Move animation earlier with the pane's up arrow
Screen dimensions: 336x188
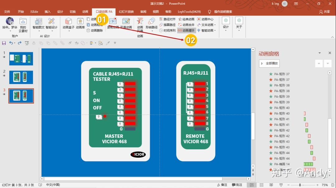coord(319,63)
